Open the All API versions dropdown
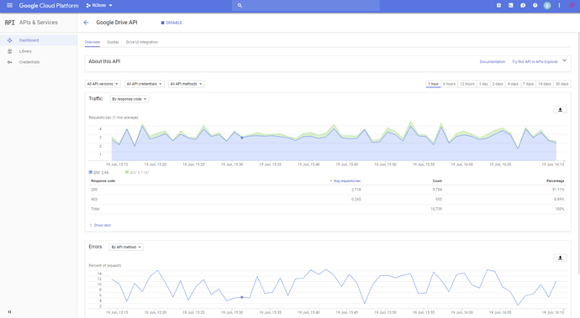The image size is (580, 318). click(103, 84)
